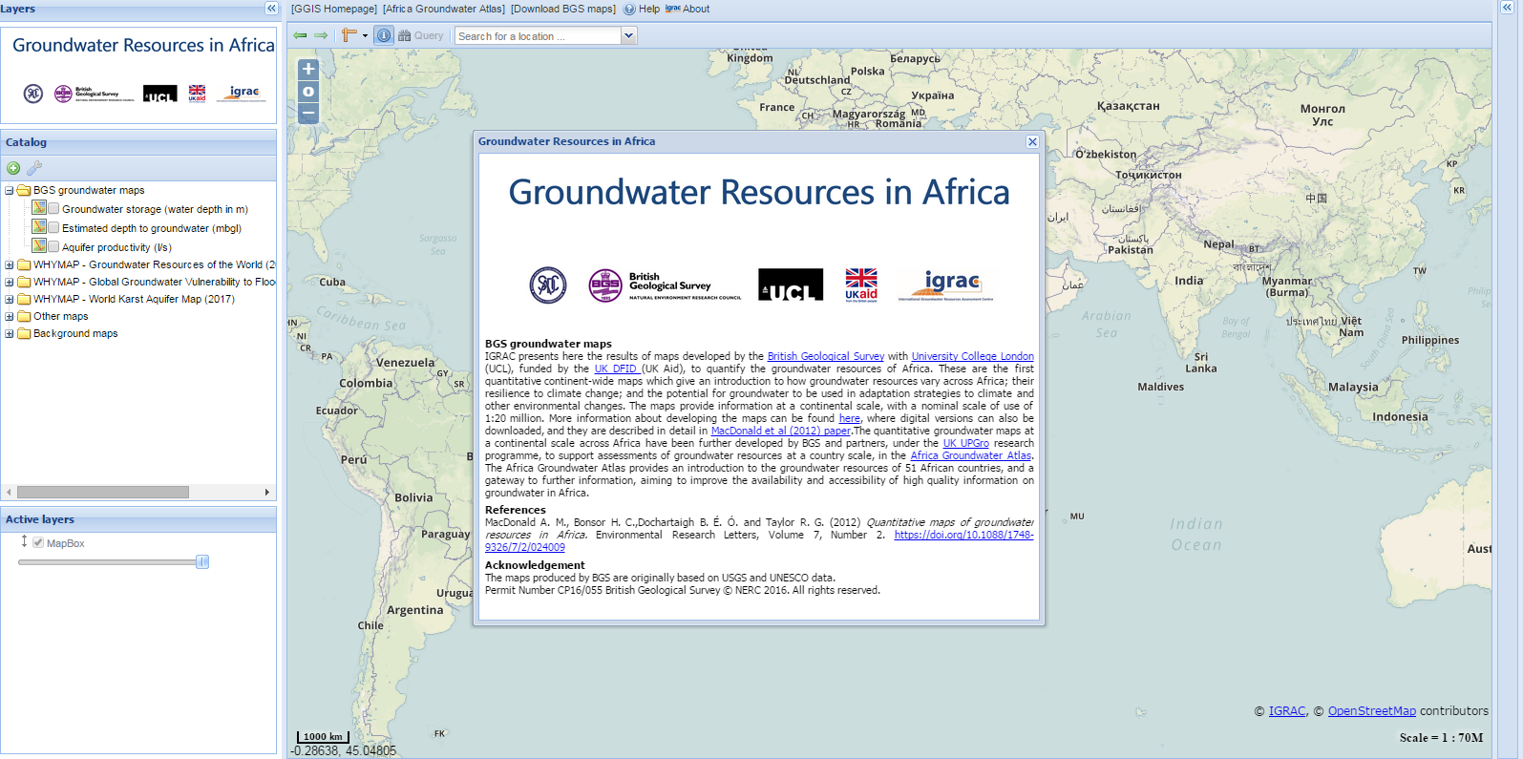Screen dimensions: 1523x759
Task: Go to next map extent with right arrow
Action: click(321, 35)
